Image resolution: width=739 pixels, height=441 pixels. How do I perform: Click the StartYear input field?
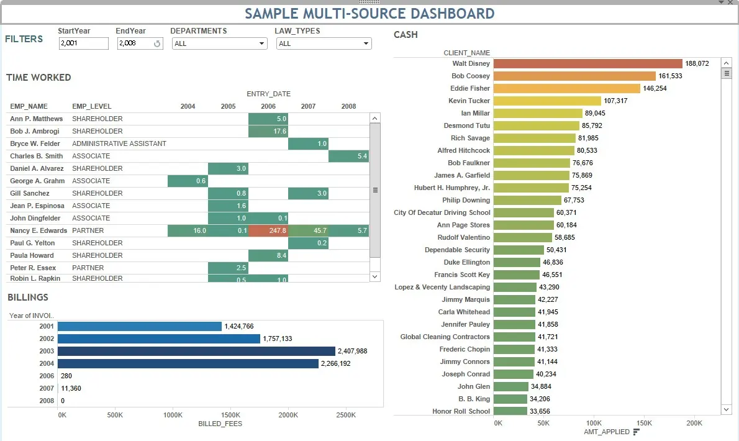83,43
